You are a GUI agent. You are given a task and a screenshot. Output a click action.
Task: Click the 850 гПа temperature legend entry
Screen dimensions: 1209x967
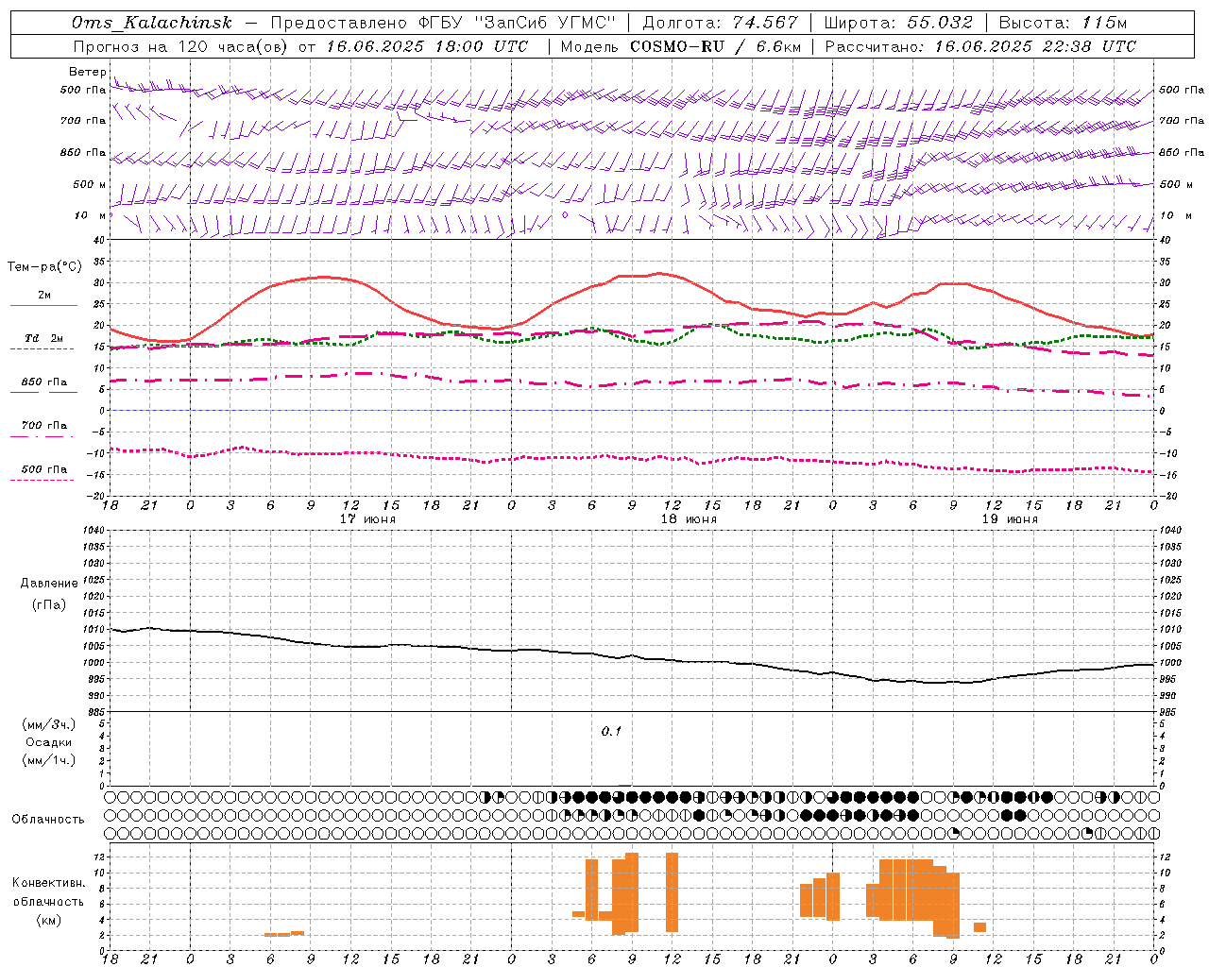pyautogui.click(x=44, y=382)
